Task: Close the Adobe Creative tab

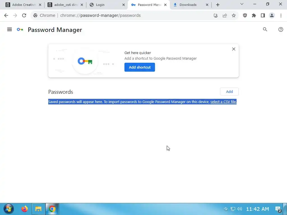Action: pos(40,5)
